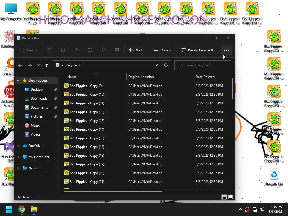Open the network icon in system tray
The image size is (288, 216).
click(255, 209)
